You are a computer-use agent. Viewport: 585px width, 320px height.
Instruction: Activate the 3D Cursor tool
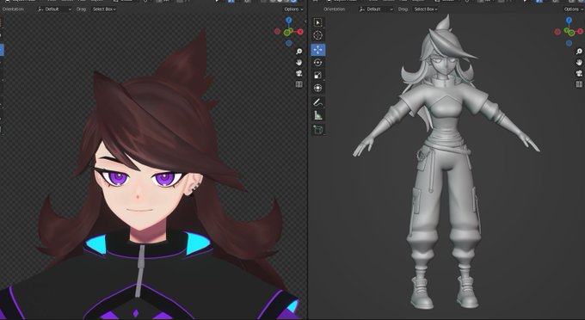(317, 35)
